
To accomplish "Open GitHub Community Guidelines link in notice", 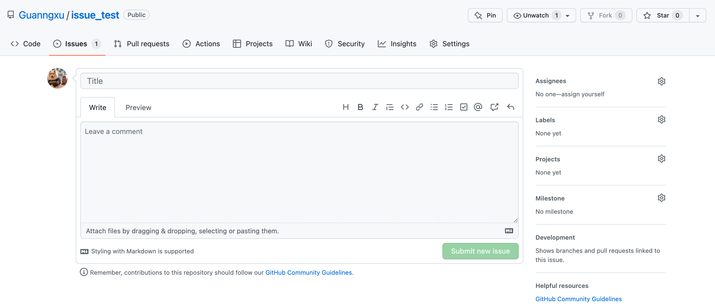I will 308,272.
